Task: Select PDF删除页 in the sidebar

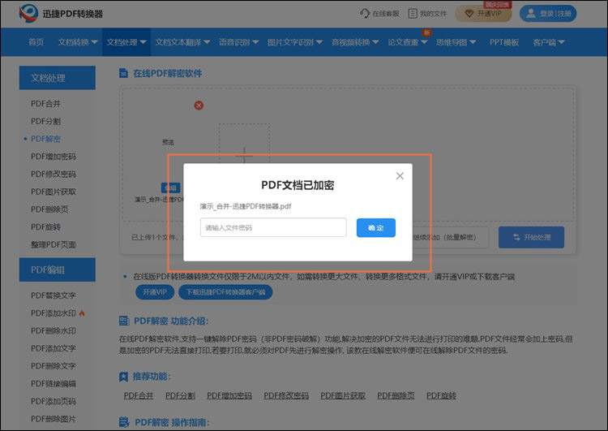Action: point(49,209)
